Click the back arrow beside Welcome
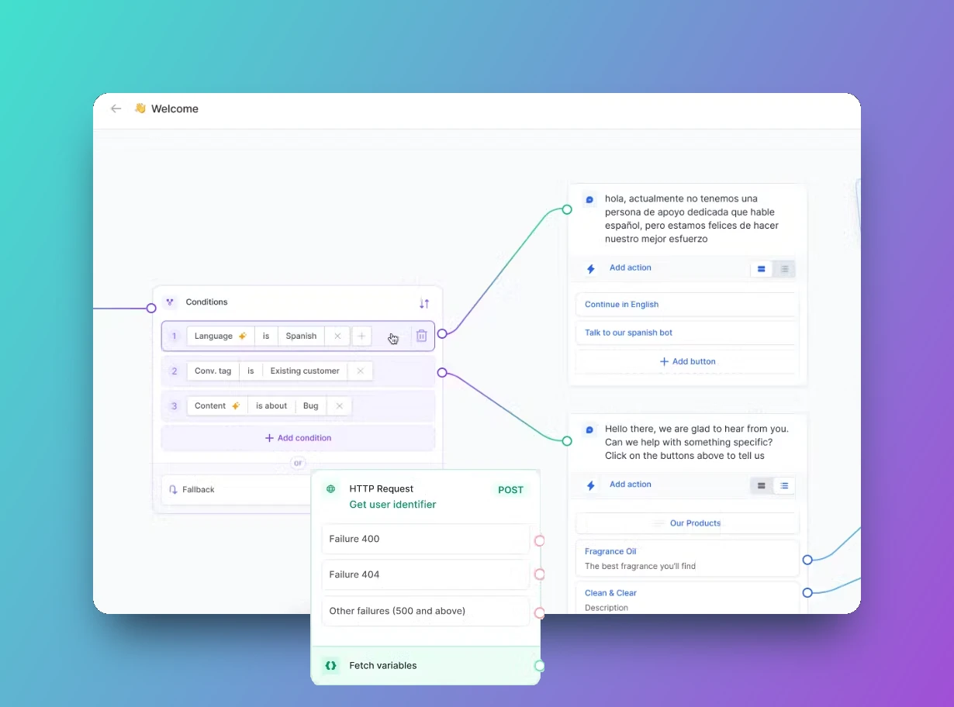This screenshot has height=707, width=954. (116, 109)
